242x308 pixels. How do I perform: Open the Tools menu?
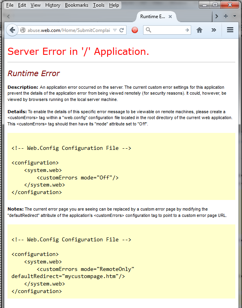99,5
